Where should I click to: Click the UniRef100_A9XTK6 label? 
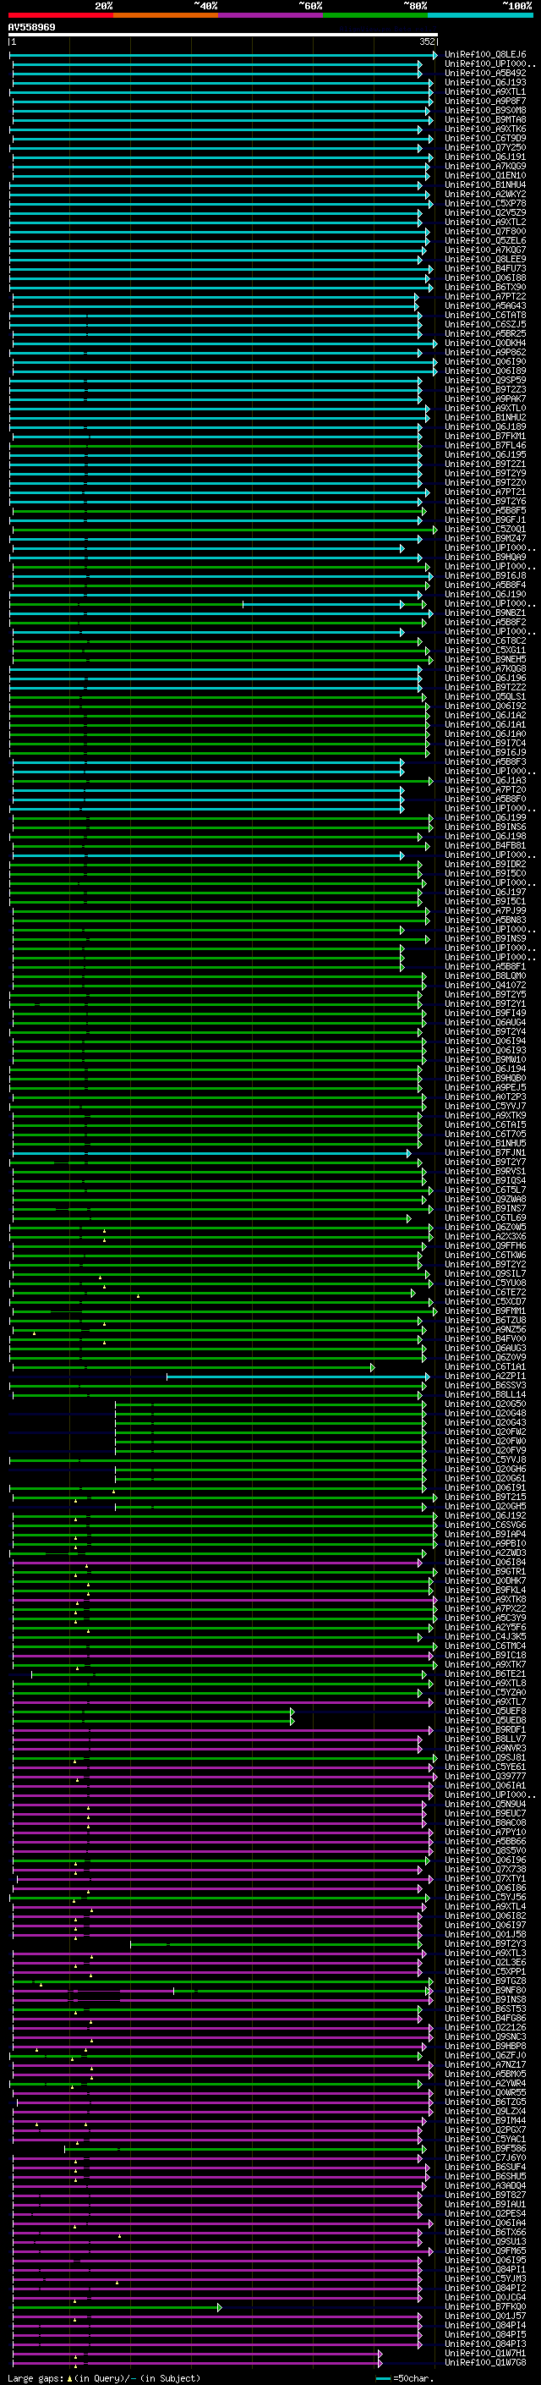tap(485, 129)
